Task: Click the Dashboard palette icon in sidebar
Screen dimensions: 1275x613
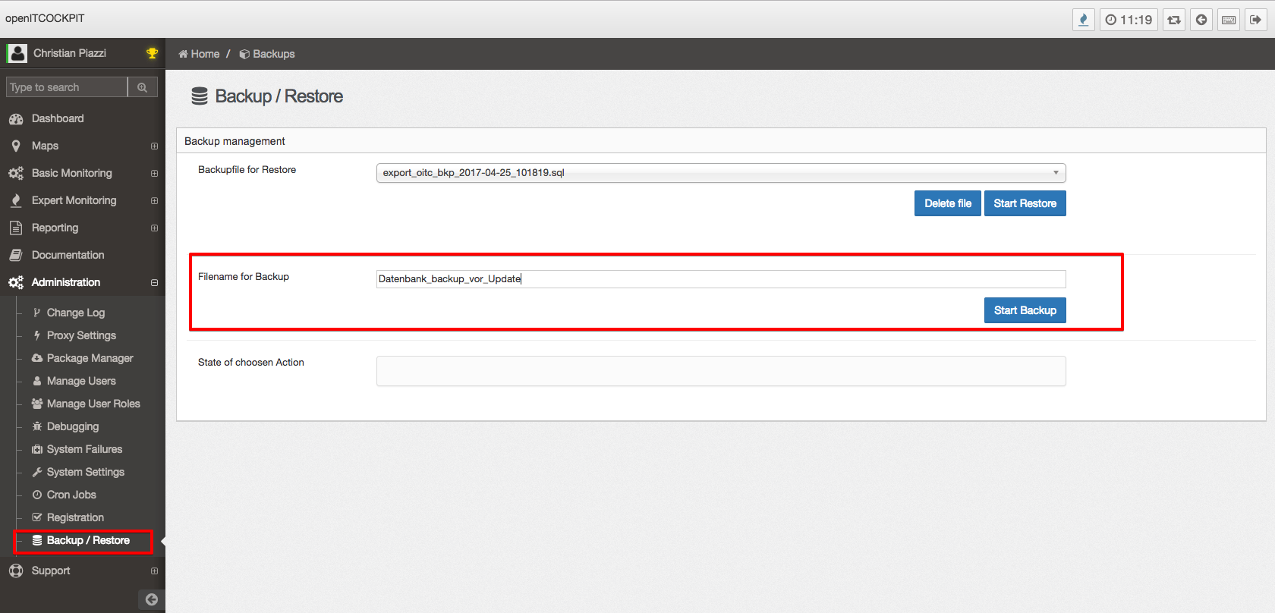Action: (16, 119)
